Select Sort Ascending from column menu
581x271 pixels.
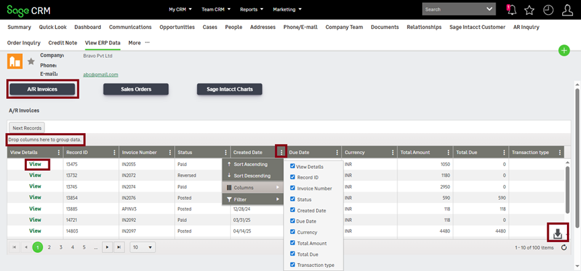click(x=249, y=164)
